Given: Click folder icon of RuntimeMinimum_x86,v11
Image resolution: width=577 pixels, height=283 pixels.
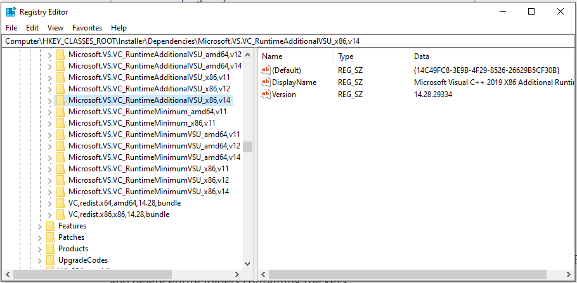Looking at the screenshot, I should (x=60, y=123).
